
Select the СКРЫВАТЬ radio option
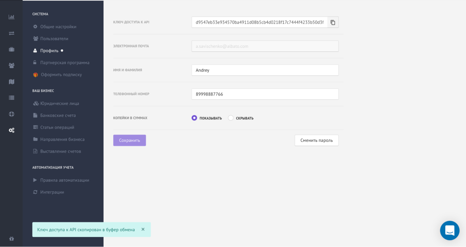pos(231,118)
